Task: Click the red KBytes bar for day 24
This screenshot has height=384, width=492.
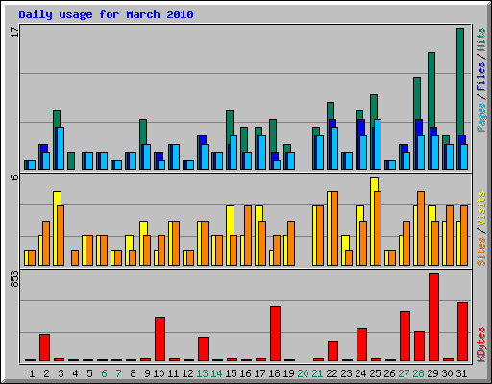Action: (x=362, y=345)
